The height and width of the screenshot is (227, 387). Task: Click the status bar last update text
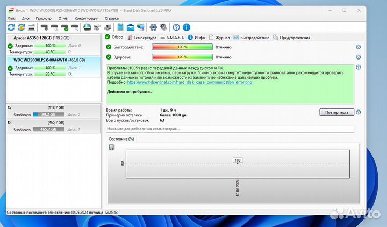(62, 212)
